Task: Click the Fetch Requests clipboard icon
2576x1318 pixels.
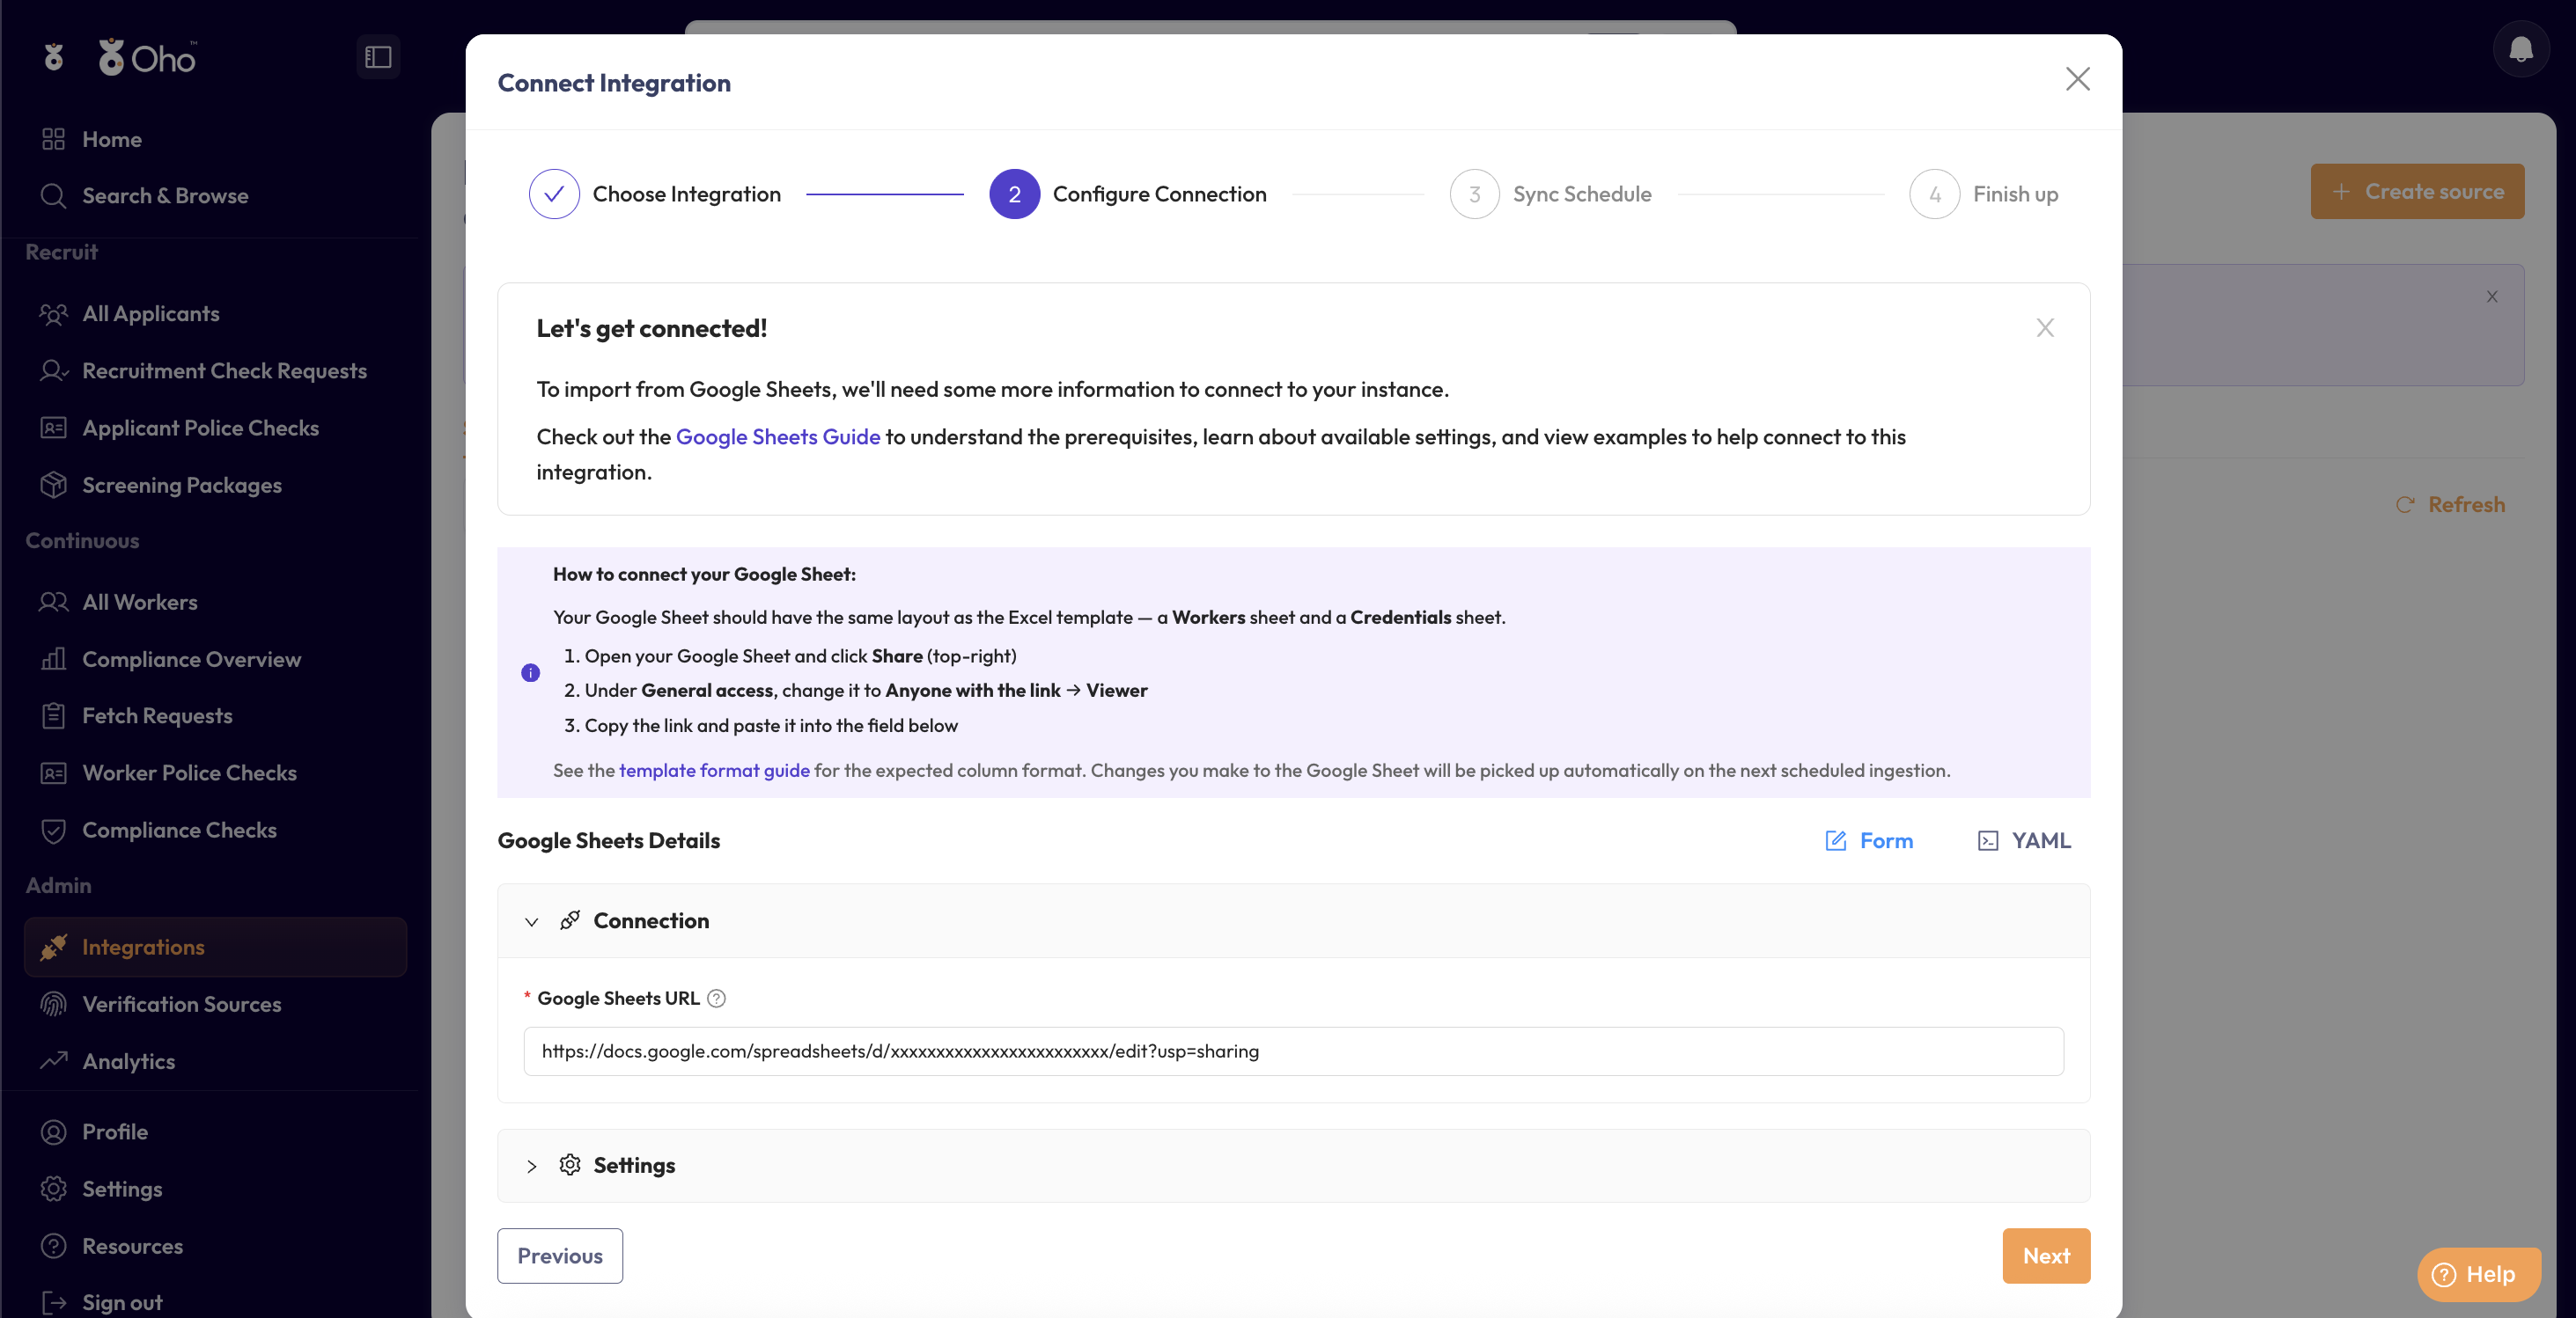Action: 54,715
